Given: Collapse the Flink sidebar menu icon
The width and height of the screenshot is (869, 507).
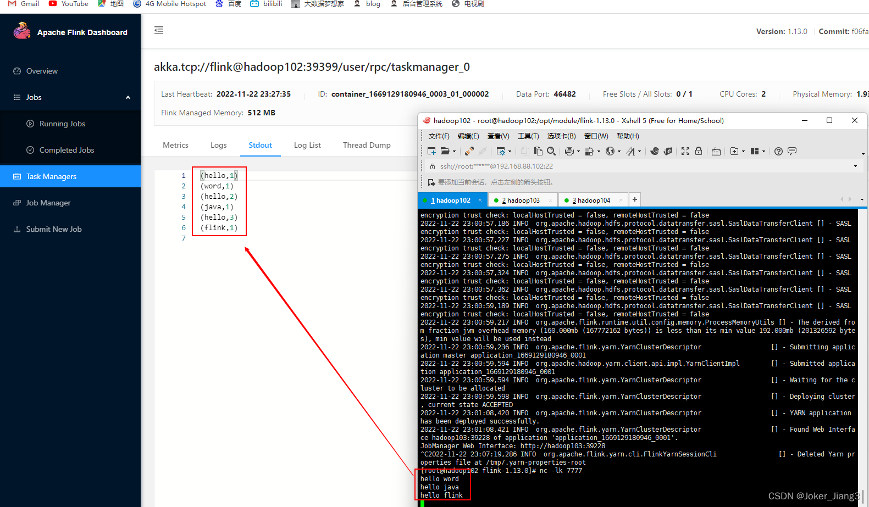Looking at the screenshot, I should point(159,30).
